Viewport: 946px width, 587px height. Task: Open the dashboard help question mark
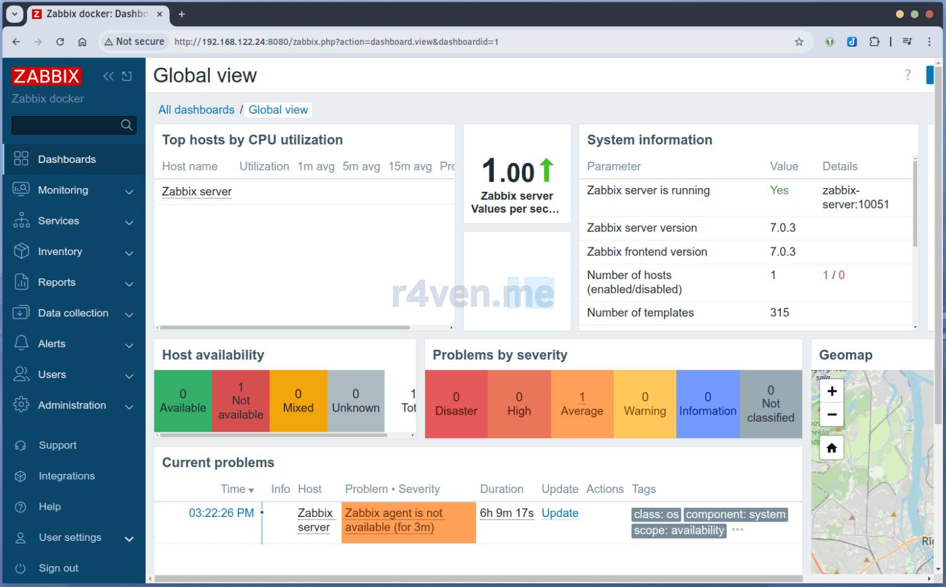(908, 75)
